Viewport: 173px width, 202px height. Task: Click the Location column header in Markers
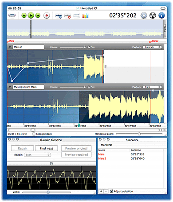(x=147, y=150)
